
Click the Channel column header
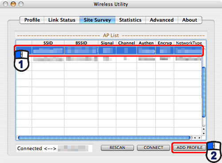127,43
